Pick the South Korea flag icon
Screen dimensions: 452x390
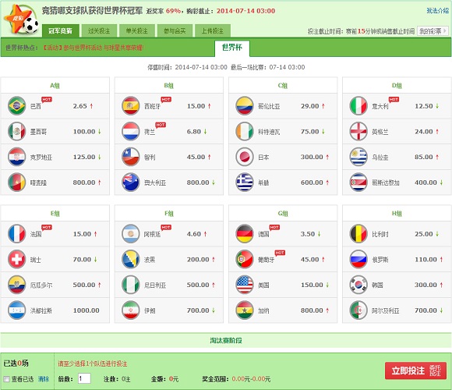(x=358, y=285)
